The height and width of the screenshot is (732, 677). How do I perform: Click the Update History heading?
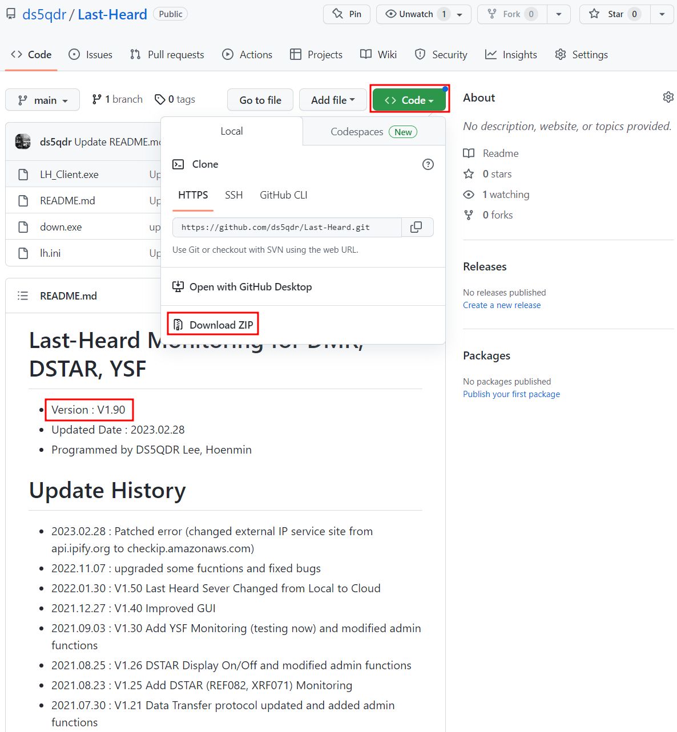coord(107,491)
